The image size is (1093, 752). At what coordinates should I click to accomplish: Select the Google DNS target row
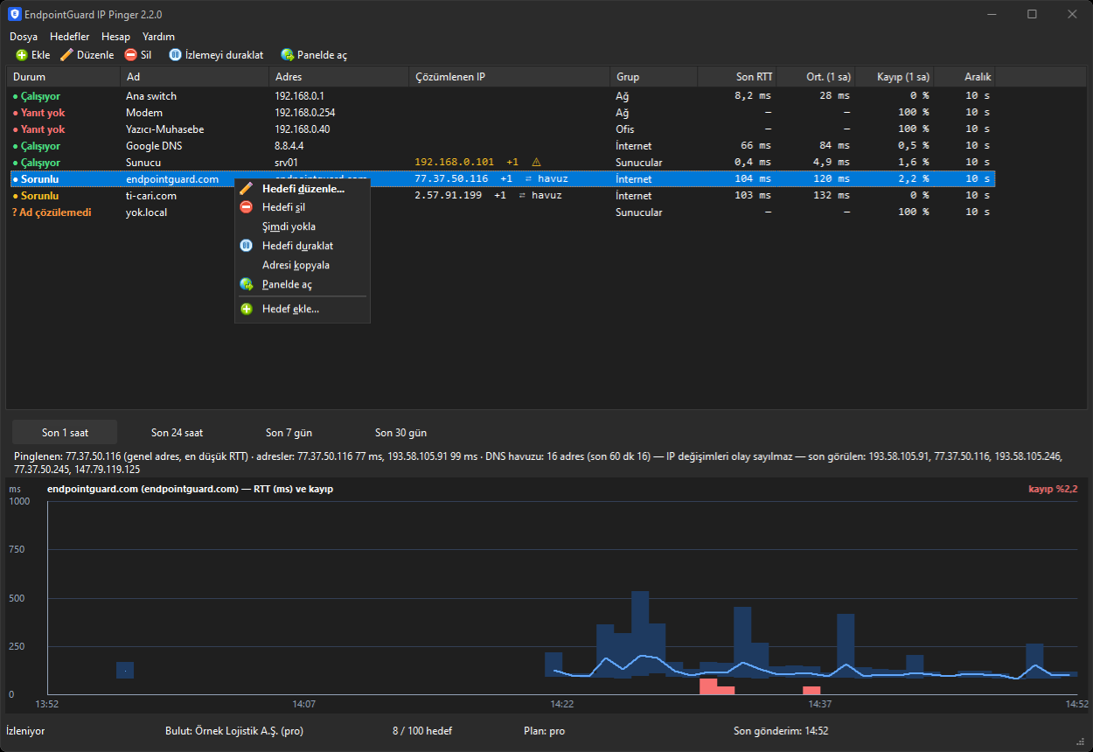(x=501, y=146)
